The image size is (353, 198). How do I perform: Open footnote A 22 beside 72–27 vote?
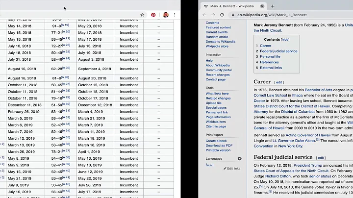[66, 45]
